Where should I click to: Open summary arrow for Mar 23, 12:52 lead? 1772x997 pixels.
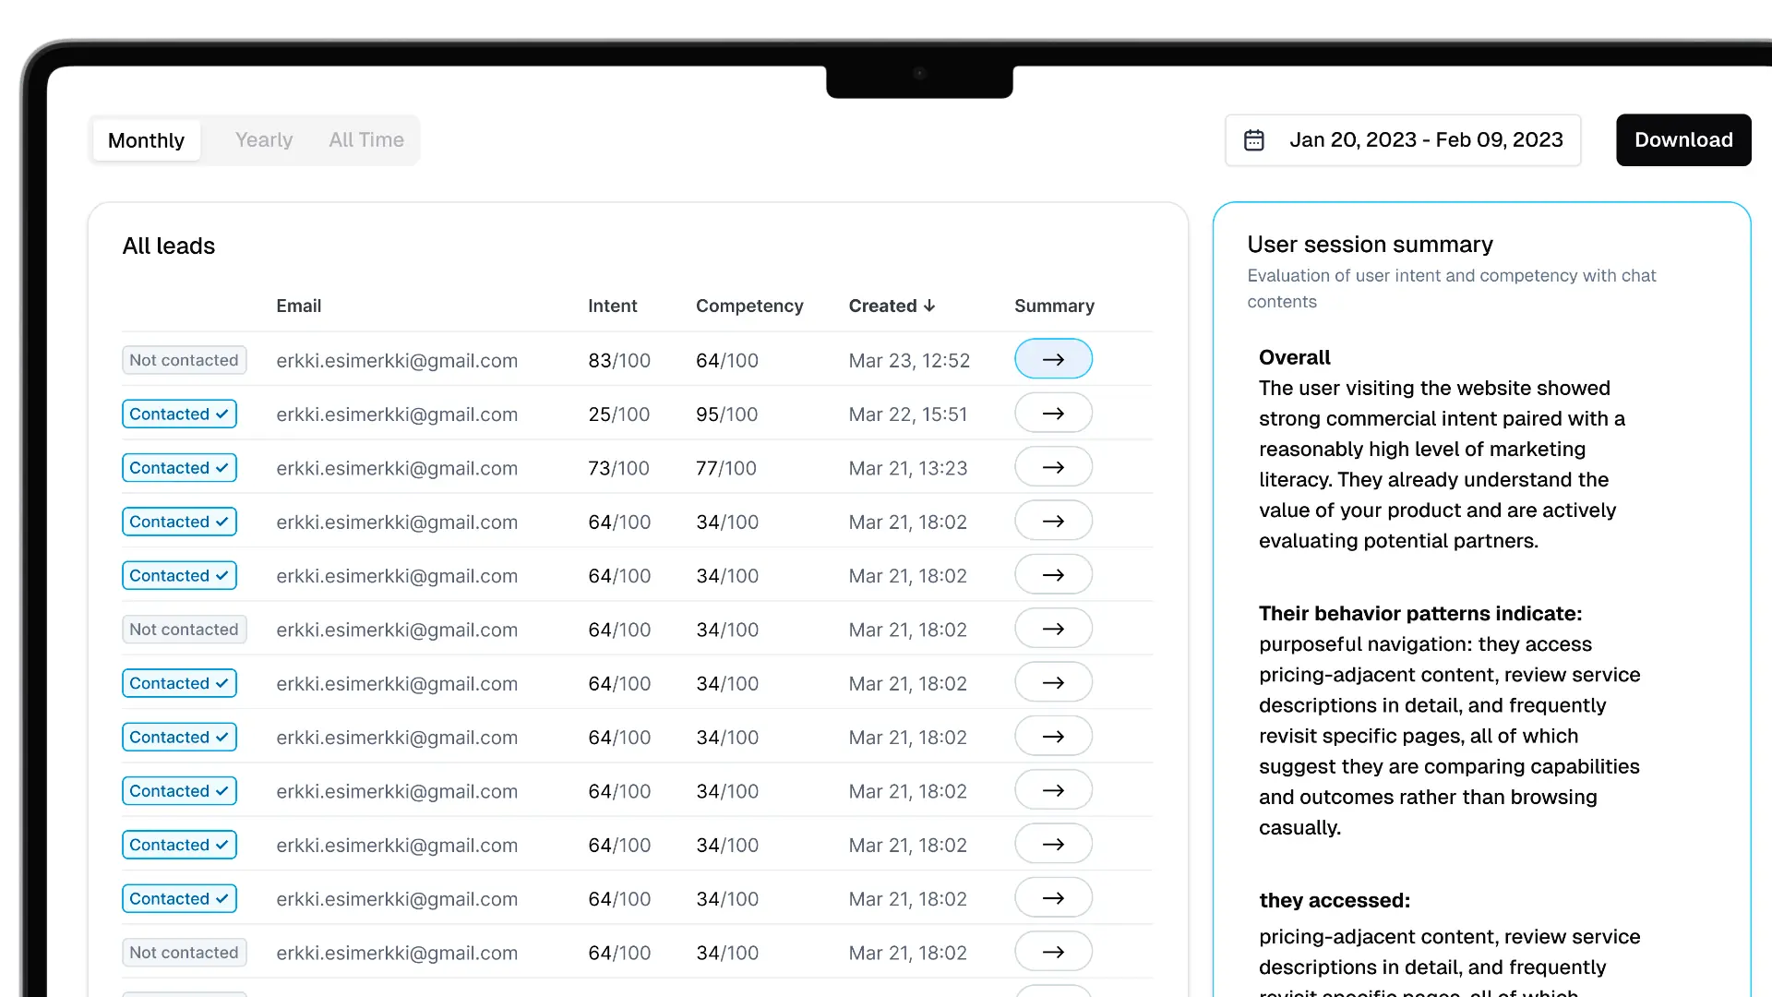[1053, 359]
